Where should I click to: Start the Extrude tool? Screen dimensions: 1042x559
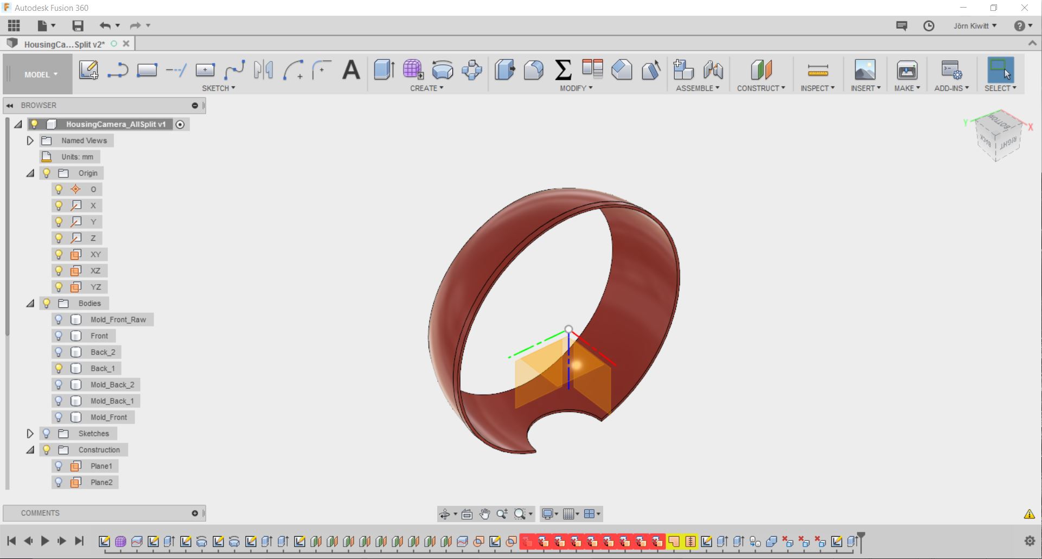click(384, 70)
